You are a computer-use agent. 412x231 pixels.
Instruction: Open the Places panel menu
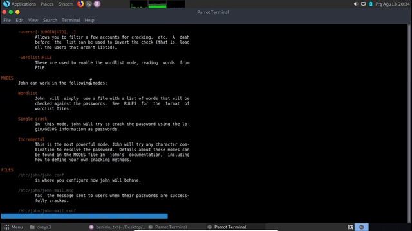pyautogui.click(x=47, y=4)
